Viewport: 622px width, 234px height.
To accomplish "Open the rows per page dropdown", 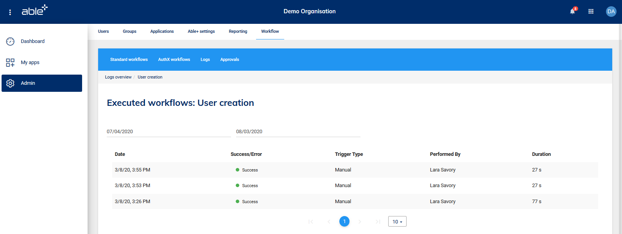I will click(x=397, y=222).
